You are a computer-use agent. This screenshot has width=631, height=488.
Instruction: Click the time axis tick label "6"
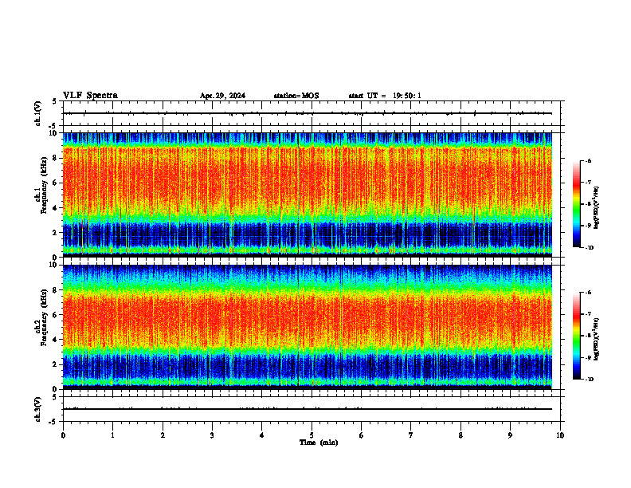click(361, 435)
